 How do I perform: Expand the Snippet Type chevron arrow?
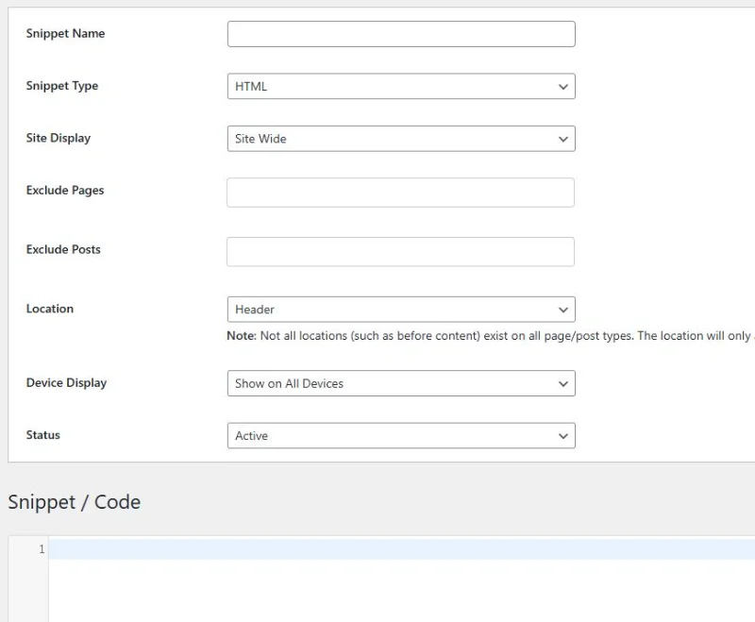coord(564,86)
